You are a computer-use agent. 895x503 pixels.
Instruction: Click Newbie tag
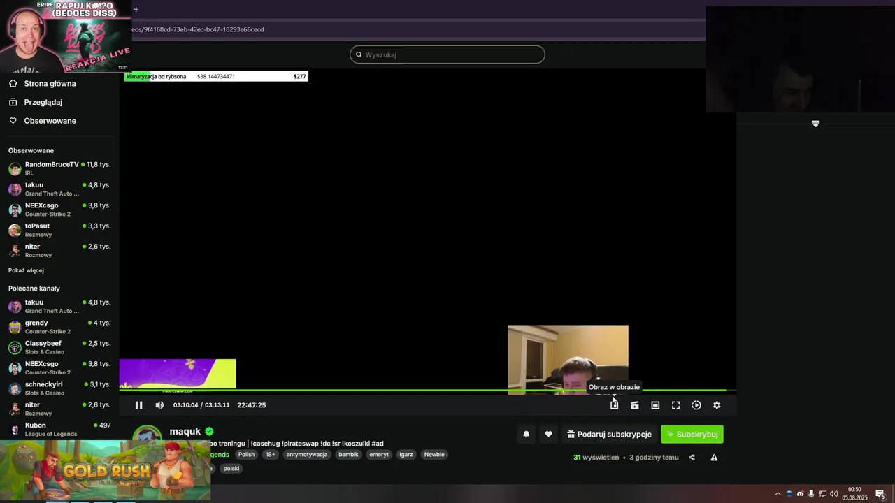tap(434, 454)
